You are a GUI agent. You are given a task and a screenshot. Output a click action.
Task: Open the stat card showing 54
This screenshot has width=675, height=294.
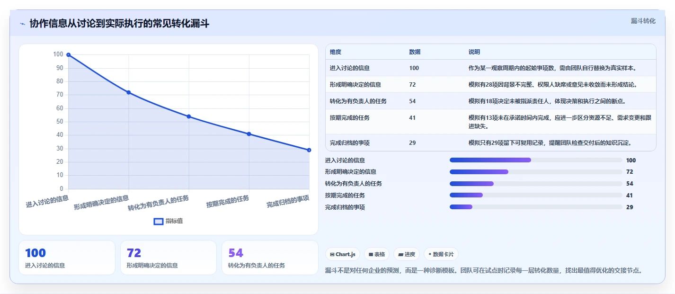270,258
